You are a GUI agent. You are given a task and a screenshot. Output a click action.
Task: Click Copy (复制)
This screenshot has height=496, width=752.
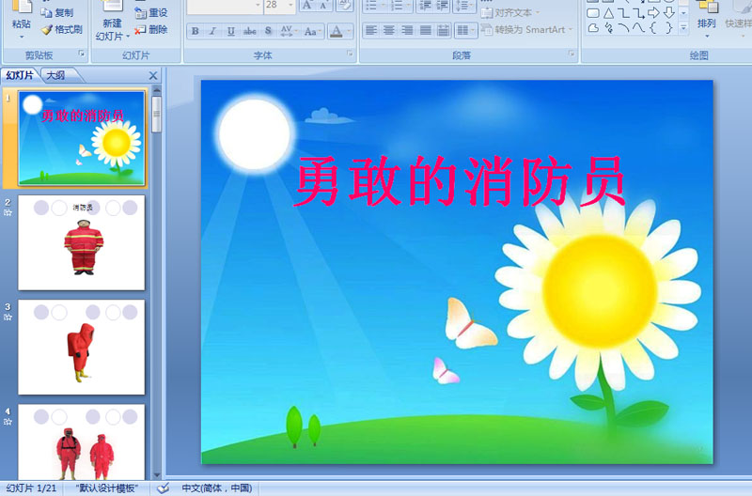(x=57, y=13)
